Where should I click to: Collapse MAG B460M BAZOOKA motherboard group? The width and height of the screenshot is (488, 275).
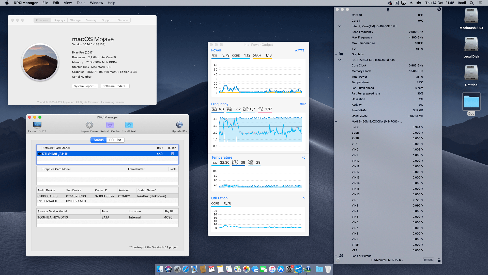tap(336, 121)
